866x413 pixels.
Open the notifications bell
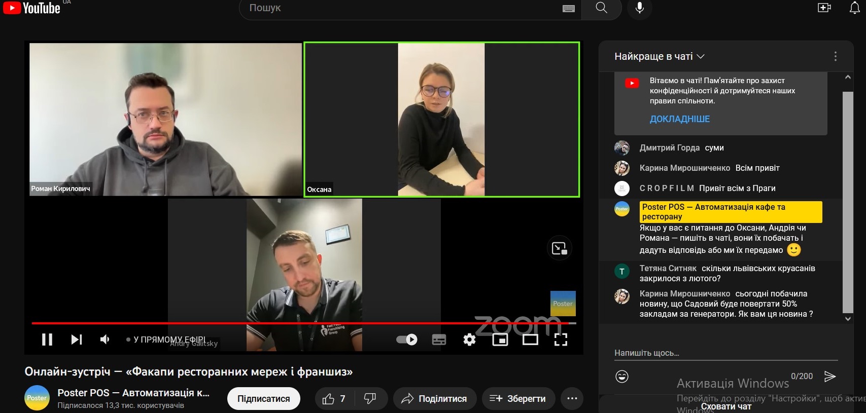pyautogui.click(x=854, y=8)
